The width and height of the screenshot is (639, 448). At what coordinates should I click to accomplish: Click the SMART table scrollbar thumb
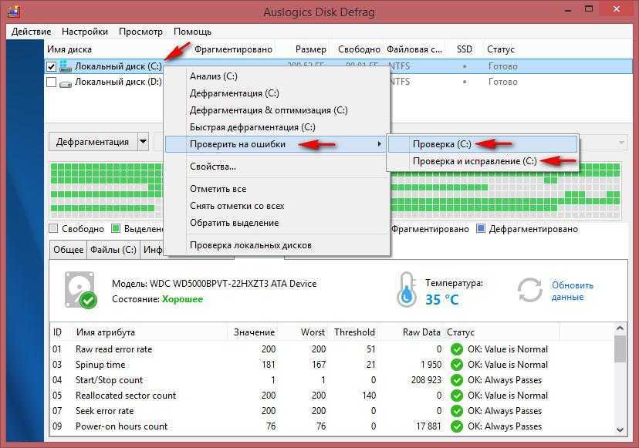click(620, 349)
